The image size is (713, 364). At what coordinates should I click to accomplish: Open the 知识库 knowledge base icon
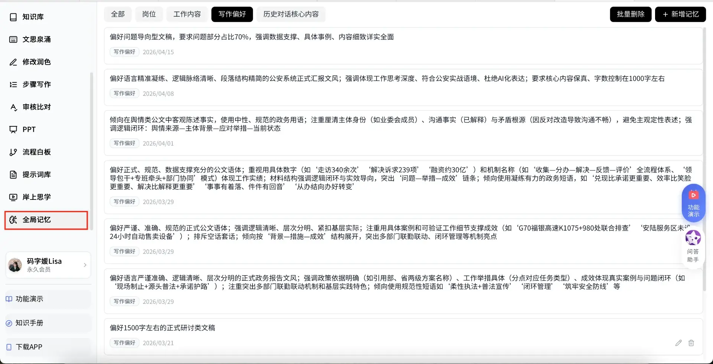[x=13, y=17]
